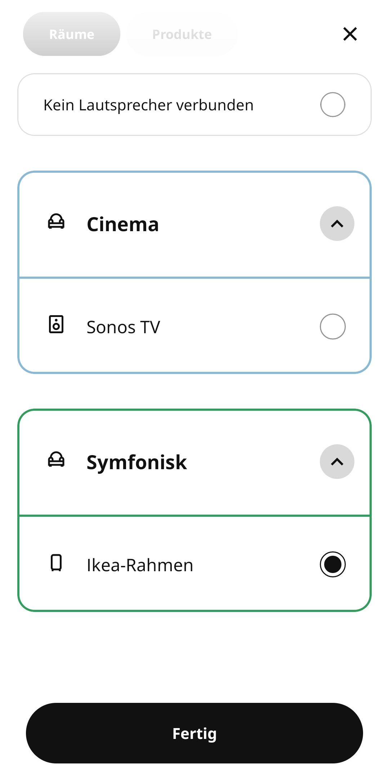This screenshot has width=389, height=784.
Task: Select the Cinema room name
Action: pos(123,224)
